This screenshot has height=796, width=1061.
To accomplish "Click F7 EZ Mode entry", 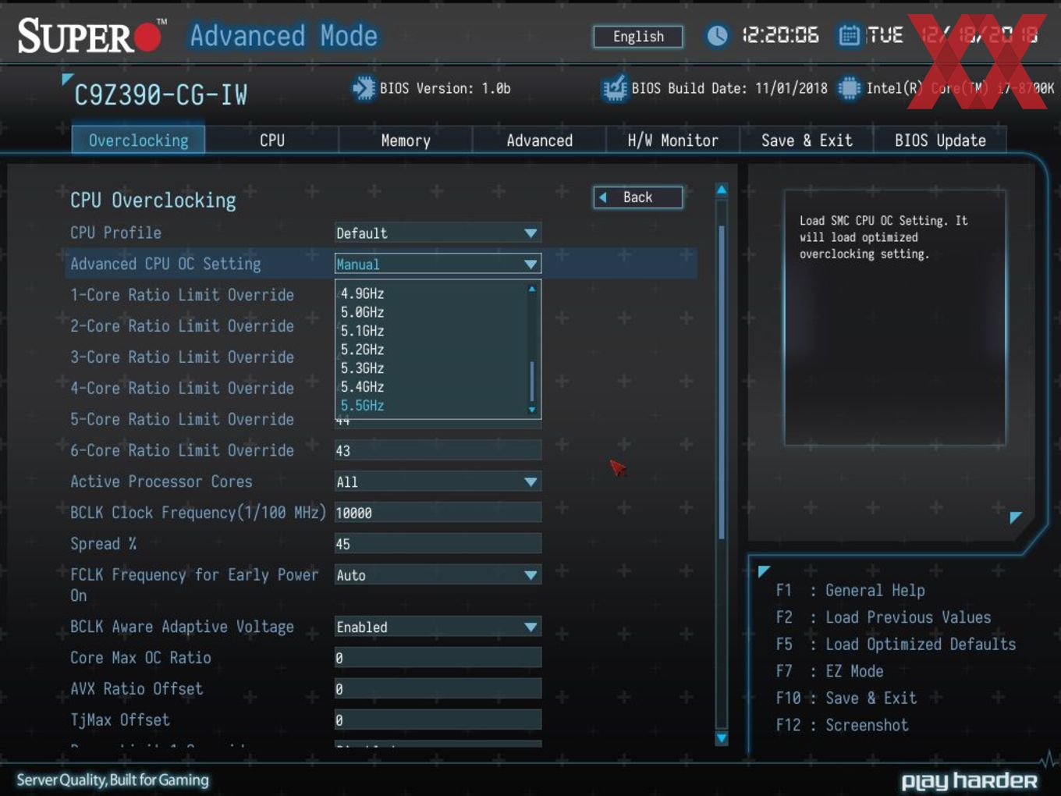I will (829, 671).
